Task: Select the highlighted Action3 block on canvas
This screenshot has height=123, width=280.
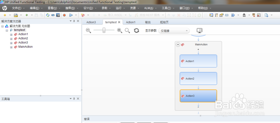Action: (x=198, y=96)
